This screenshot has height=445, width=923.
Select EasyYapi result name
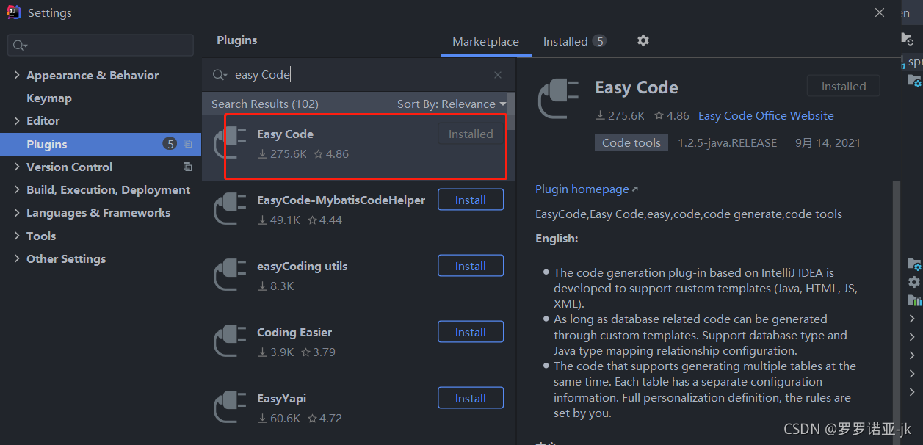(x=281, y=398)
